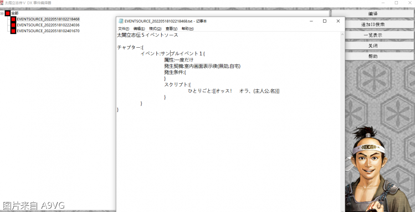415x212 pixels.
Task: Open the 格式(O) menu
Action: point(155,29)
